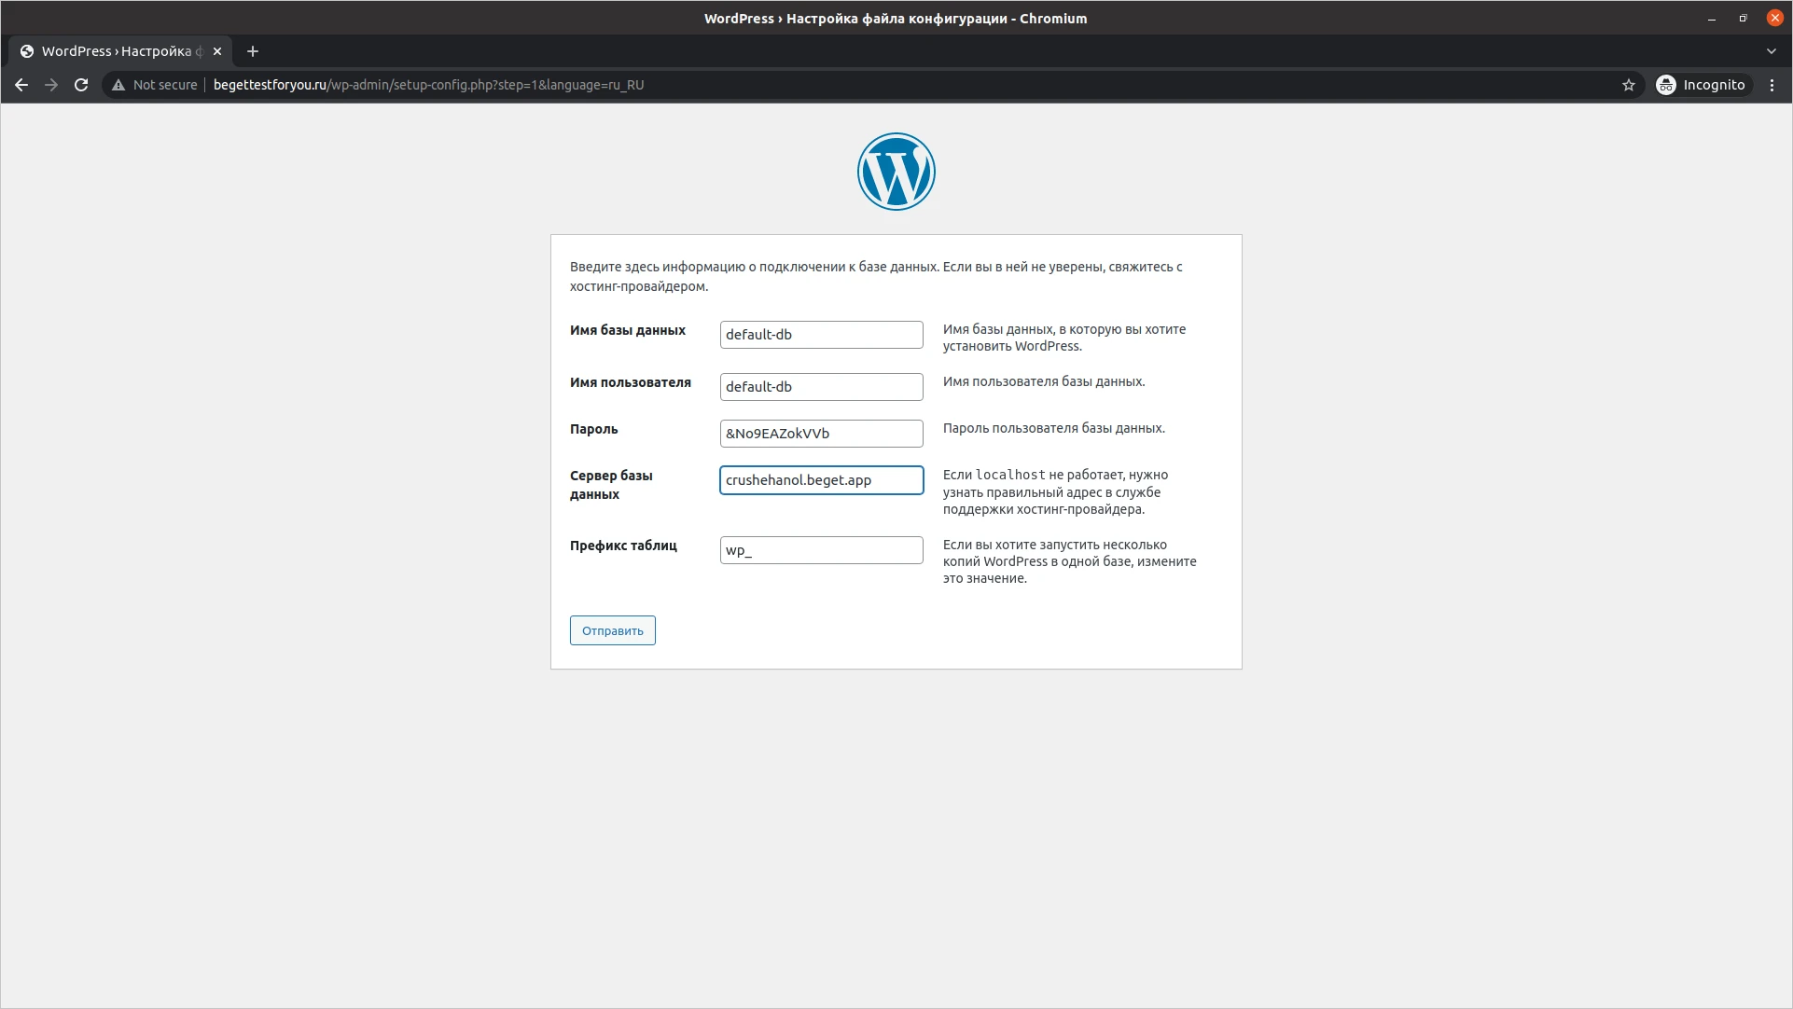Click the Имя базы данных input field
1793x1009 pixels.
pyautogui.click(x=821, y=335)
